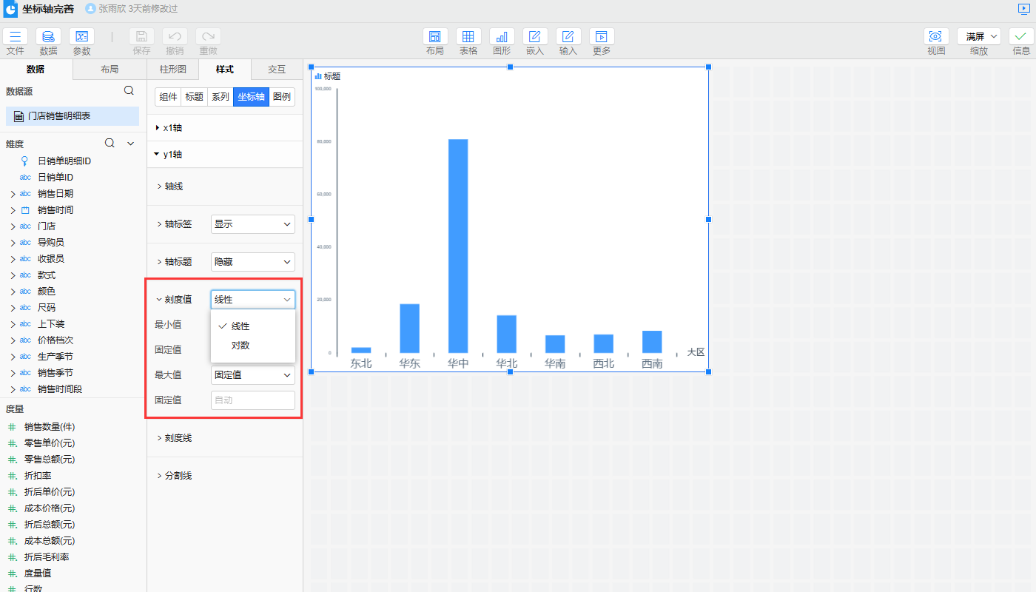The width and height of the screenshot is (1036, 592).
Task: Switch to the 交互 tab
Action: point(277,70)
